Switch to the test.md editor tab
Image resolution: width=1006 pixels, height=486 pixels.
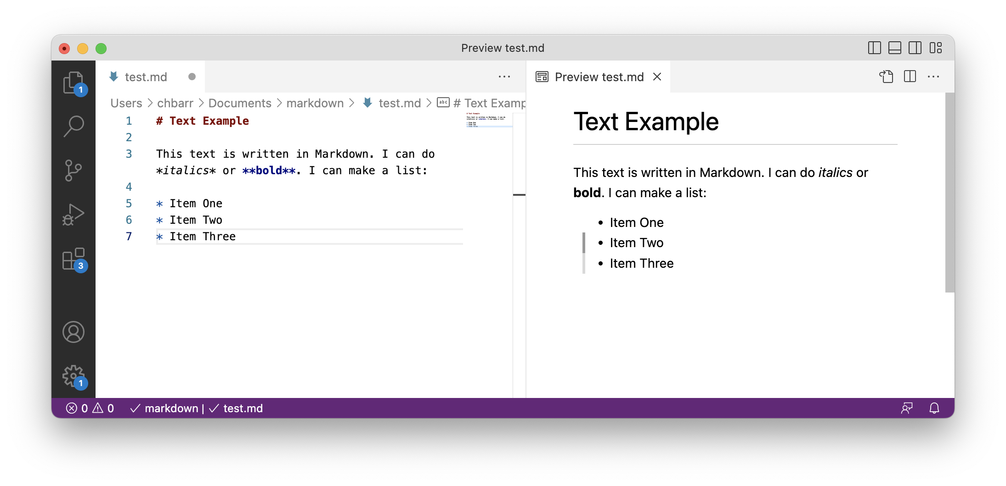[x=146, y=77]
